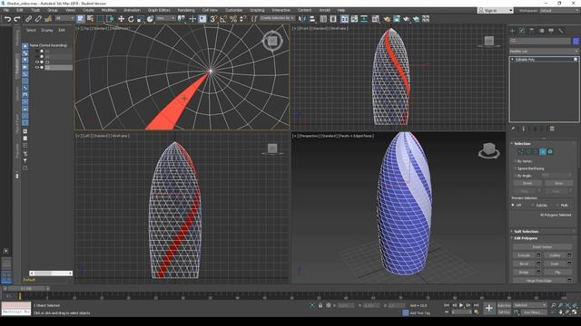Toggle the 3D Snaps tool
Viewport: 581px width, 326px height.
[x=213, y=19]
